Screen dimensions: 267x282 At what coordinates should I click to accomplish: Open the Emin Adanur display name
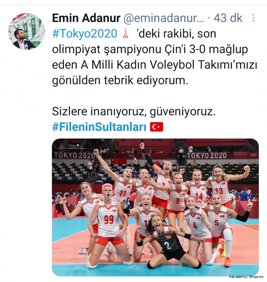pos(86,18)
